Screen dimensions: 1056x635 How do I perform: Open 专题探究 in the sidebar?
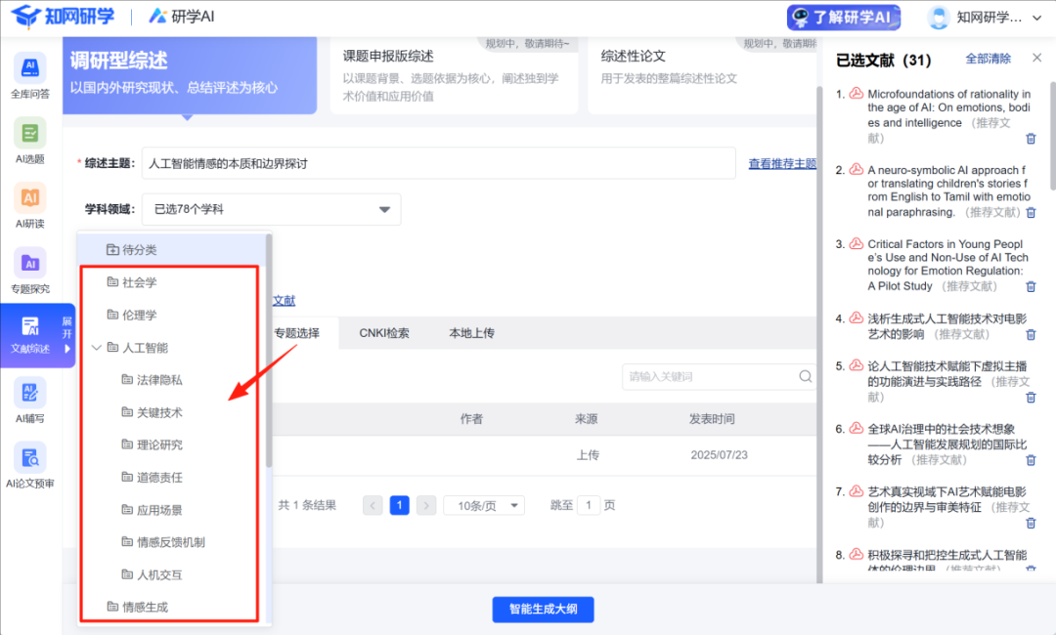point(29,272)
